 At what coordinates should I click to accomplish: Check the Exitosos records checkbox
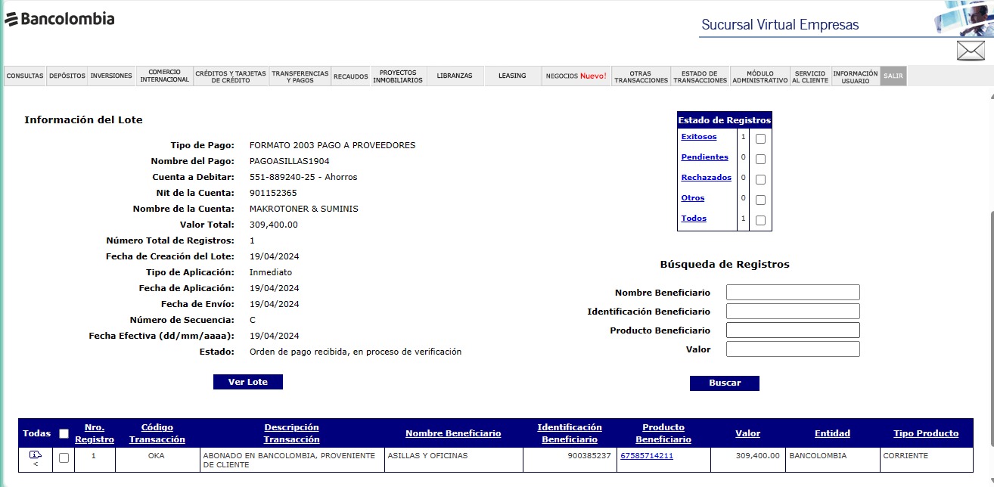(x=760, y=138)
